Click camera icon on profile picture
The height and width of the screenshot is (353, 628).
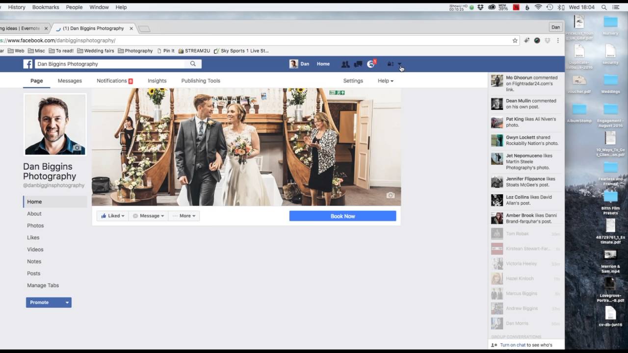tap(77, 148)
